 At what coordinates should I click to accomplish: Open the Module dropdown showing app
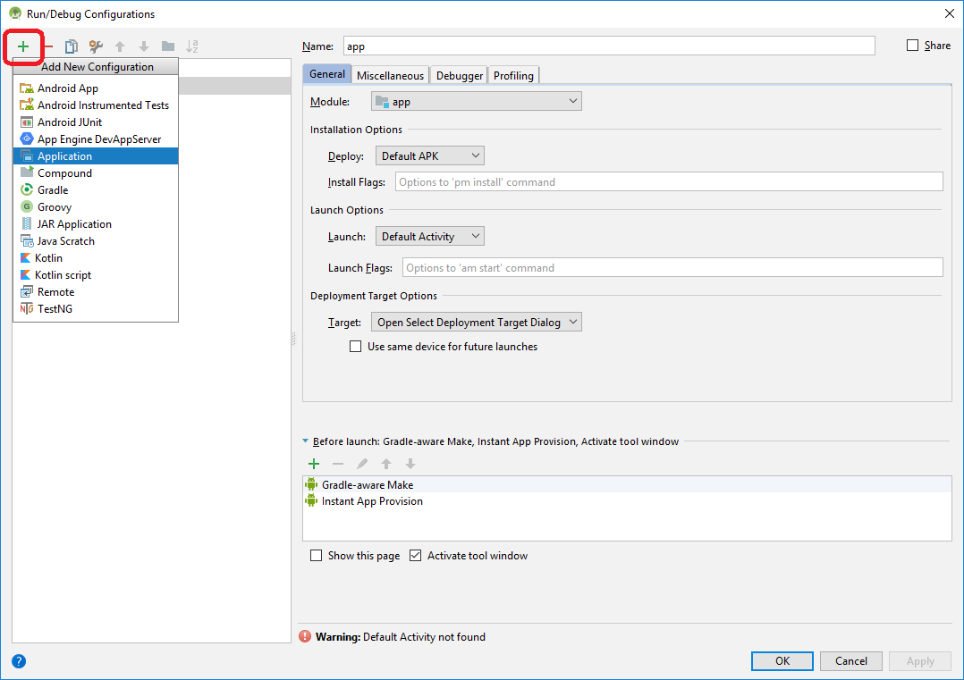476,102
